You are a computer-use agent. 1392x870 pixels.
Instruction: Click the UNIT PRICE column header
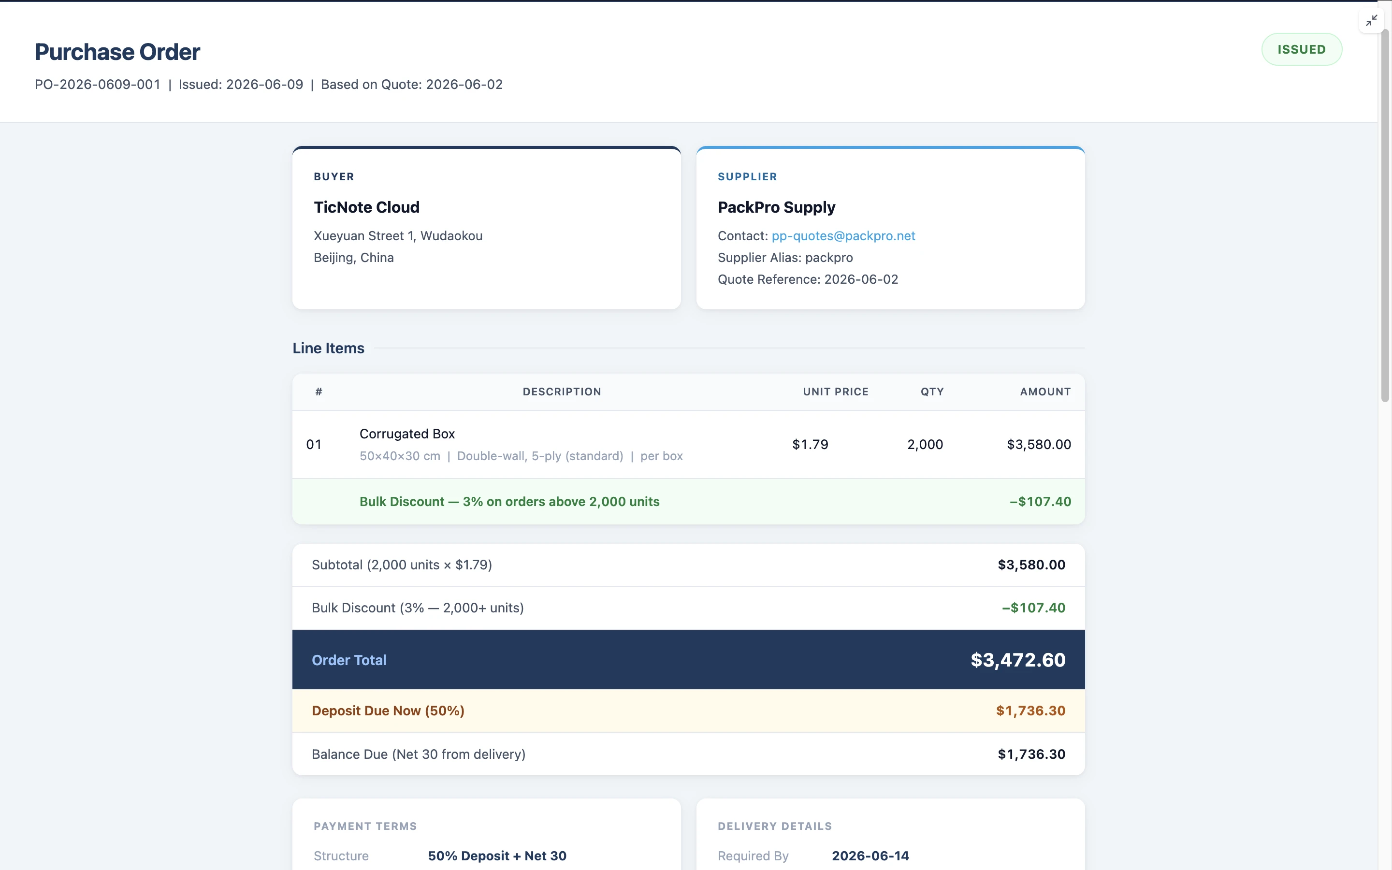pyautogui.click(x=836, y=392)
